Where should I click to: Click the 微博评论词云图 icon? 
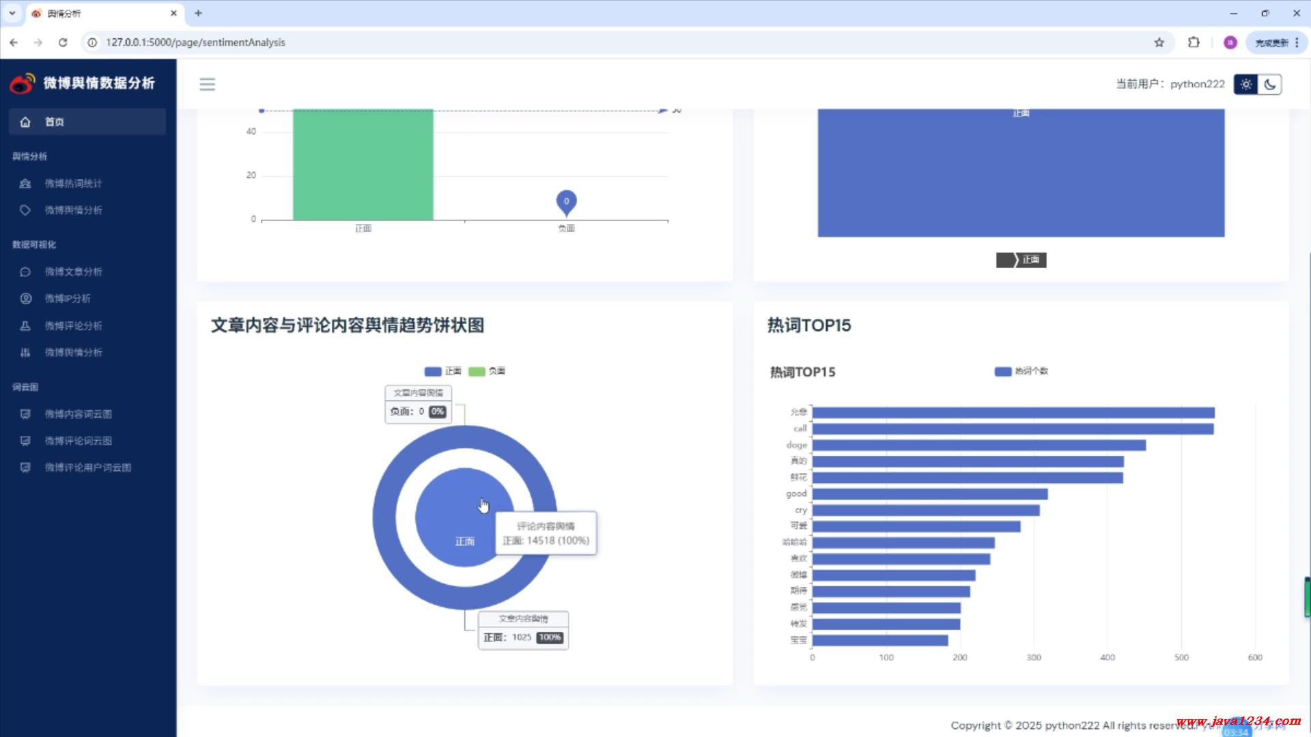25,441
